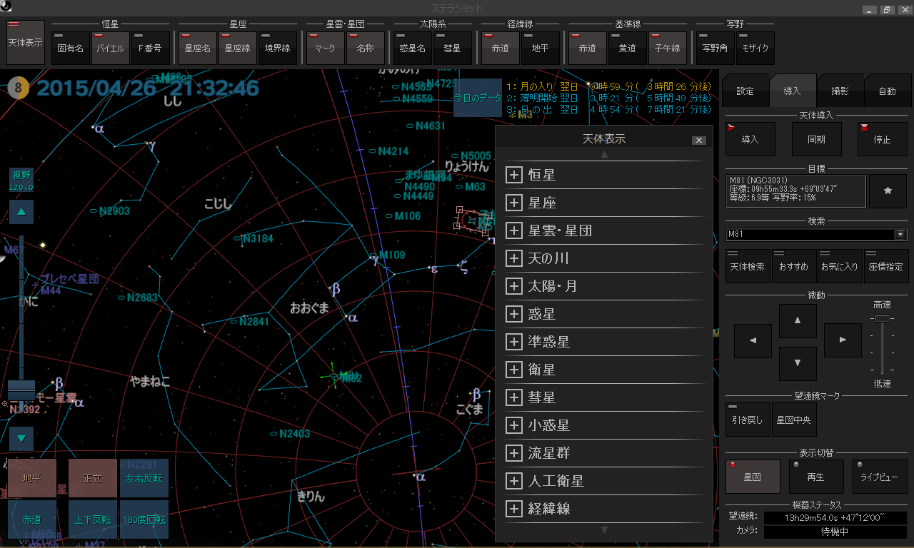Toggle 赤道 grid under 経緯線
Screen dimensions: 914x548
point(500,48)
